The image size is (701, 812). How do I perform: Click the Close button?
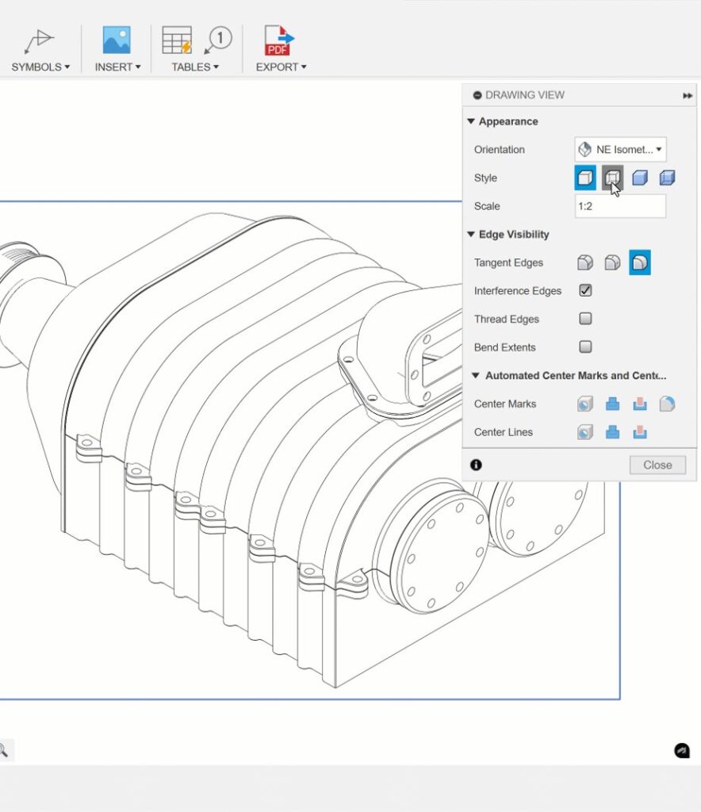pos(657,465)
